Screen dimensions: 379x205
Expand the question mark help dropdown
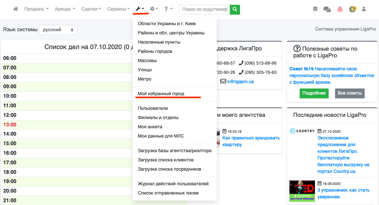pos(168,9)
